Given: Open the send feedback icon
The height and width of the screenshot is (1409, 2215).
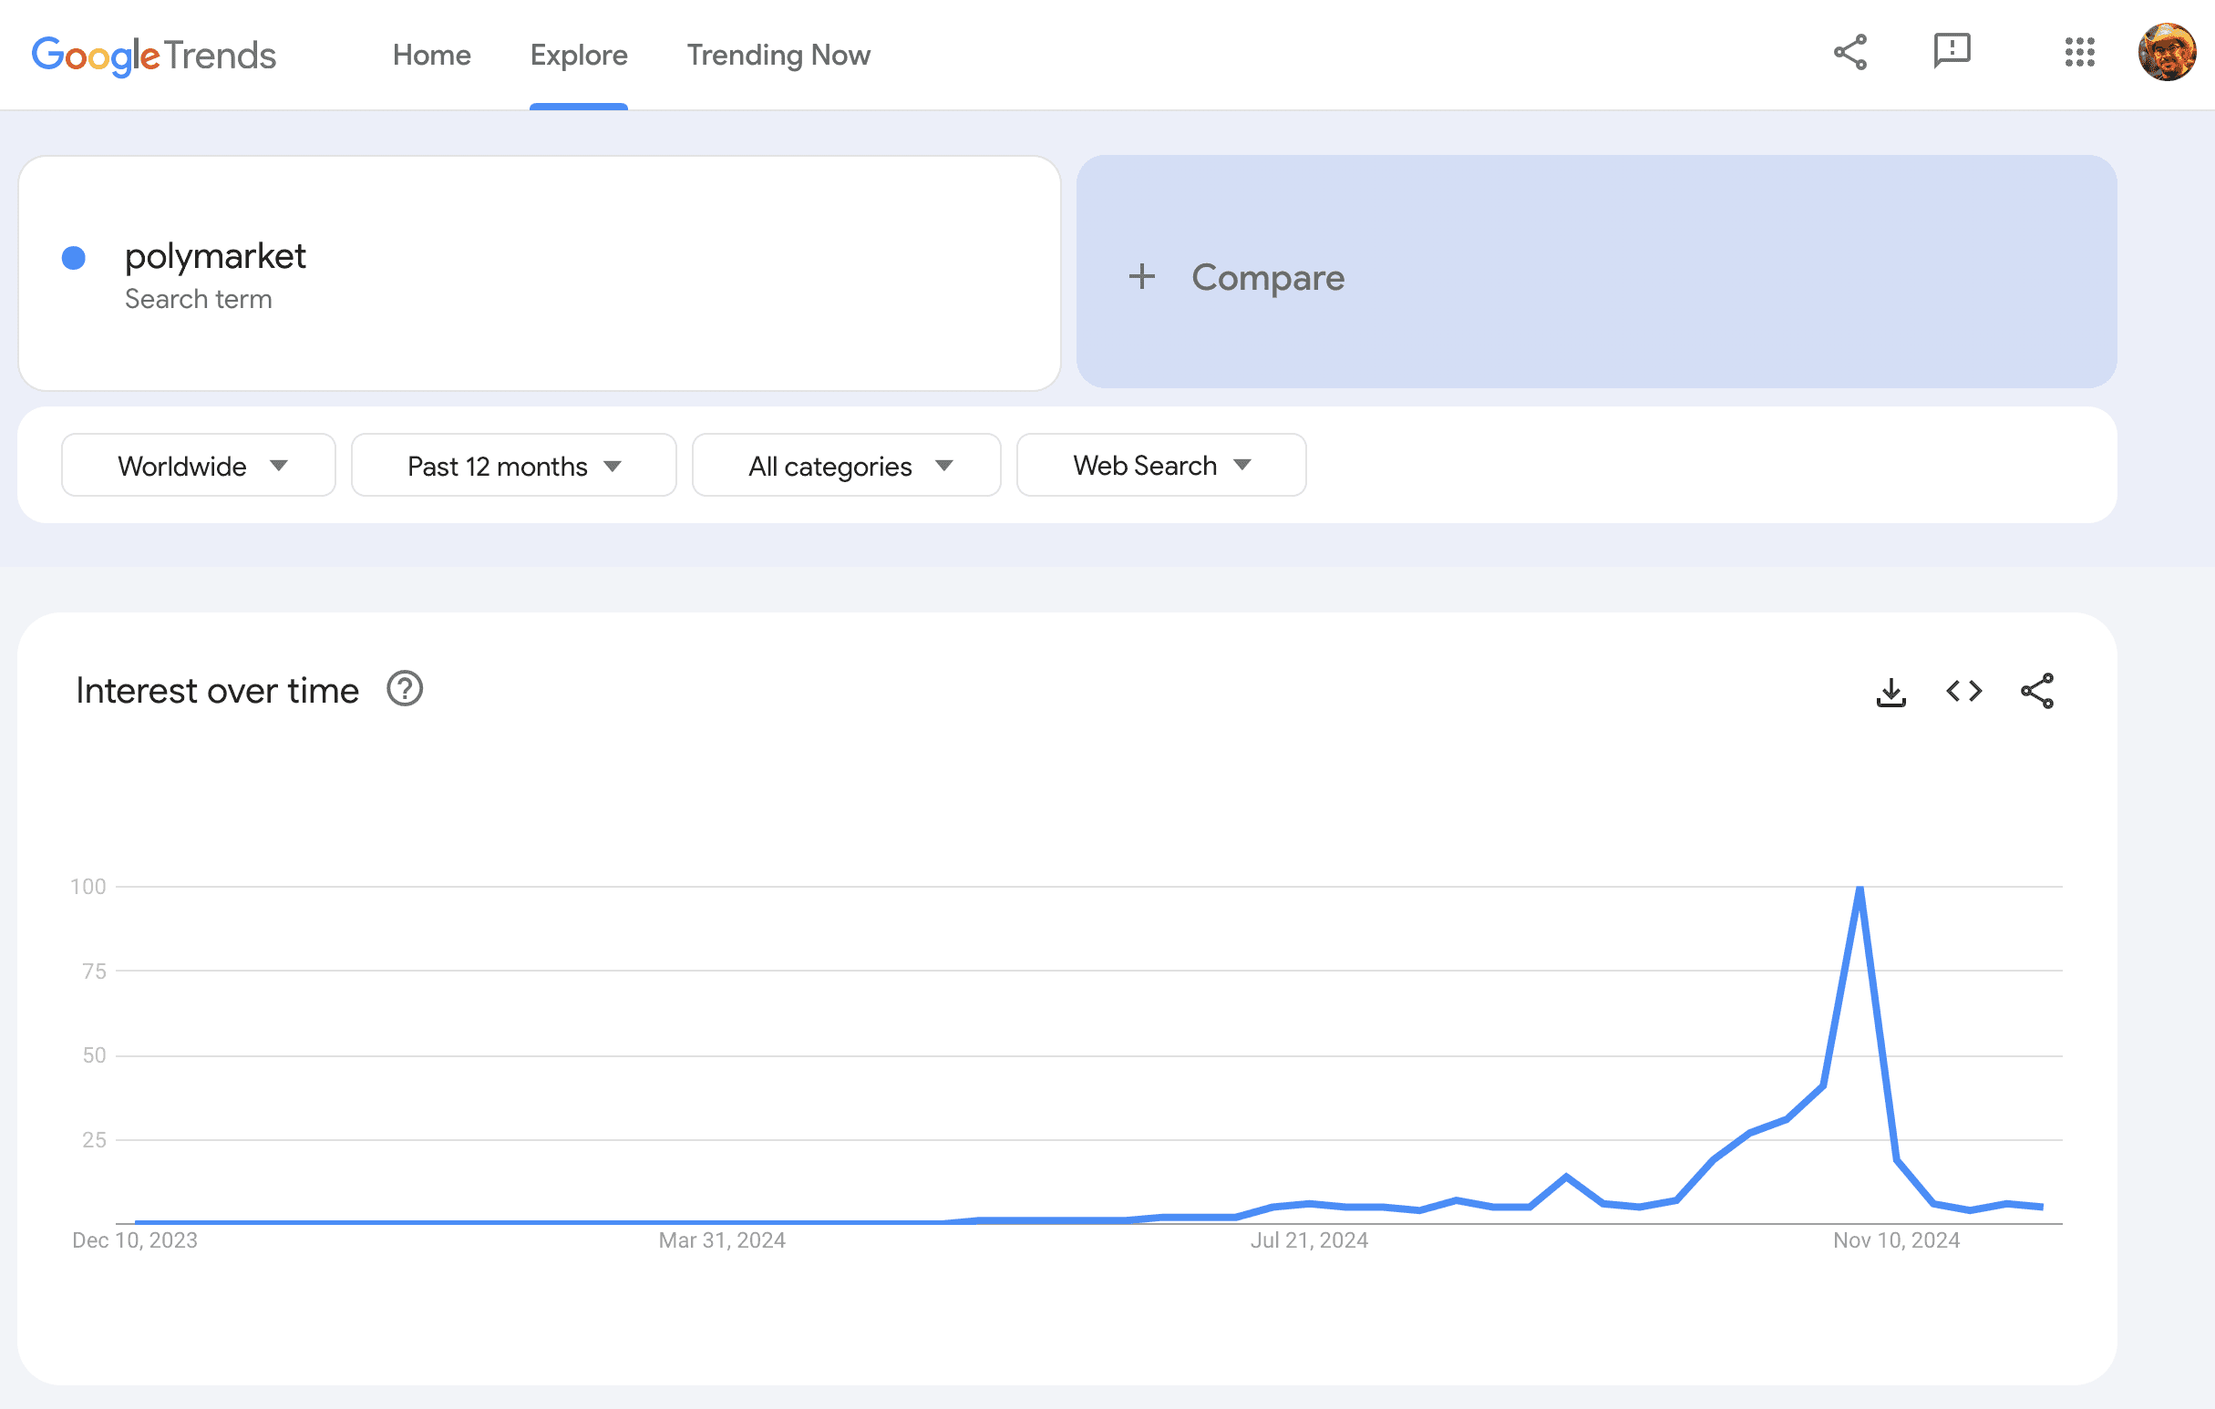Looking at the screenshot, I should 1951,52.
